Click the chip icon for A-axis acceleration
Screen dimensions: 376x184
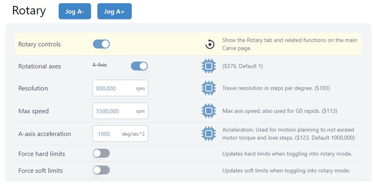tap(208, 134)
